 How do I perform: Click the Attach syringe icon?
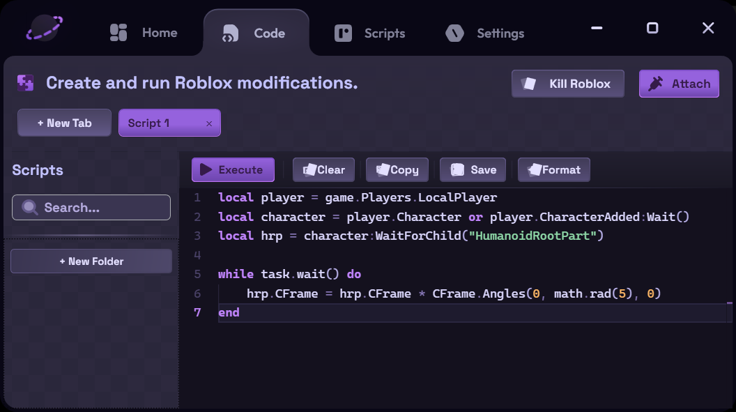[655, 84]
